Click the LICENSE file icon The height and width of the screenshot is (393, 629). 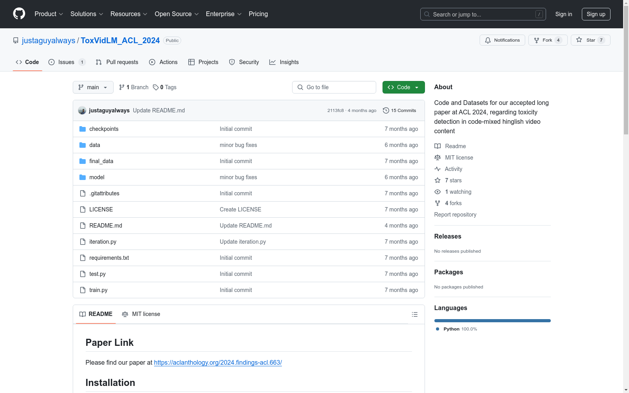[83, 209]
